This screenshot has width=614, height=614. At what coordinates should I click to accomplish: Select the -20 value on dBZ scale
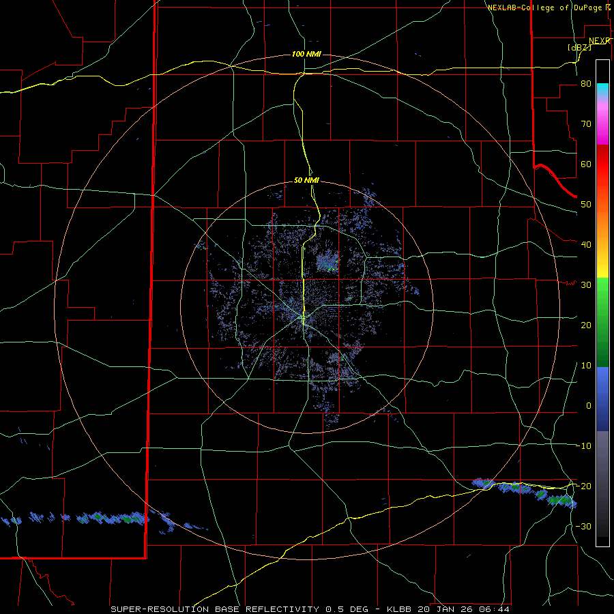(584, 486)
